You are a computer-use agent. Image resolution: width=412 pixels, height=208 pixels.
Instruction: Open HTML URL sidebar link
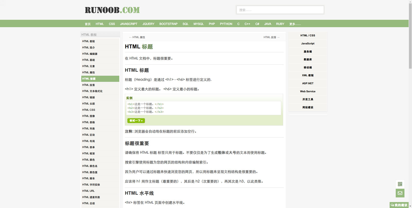click(x=100, y=191)
